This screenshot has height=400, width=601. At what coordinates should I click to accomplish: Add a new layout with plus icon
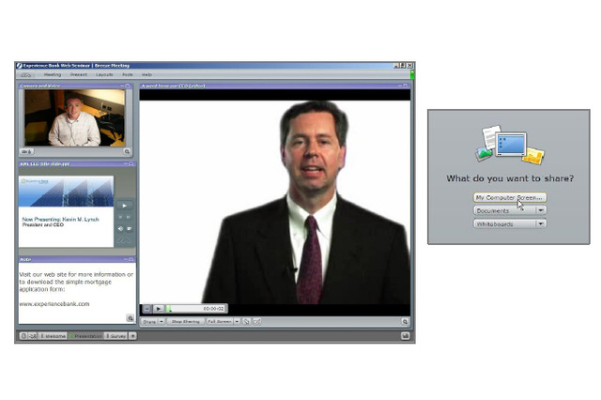click(x=133, y=335)
